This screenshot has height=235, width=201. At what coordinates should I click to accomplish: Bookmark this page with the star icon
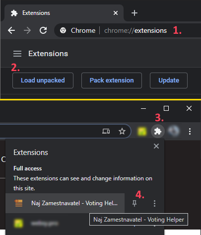[122, 131]
